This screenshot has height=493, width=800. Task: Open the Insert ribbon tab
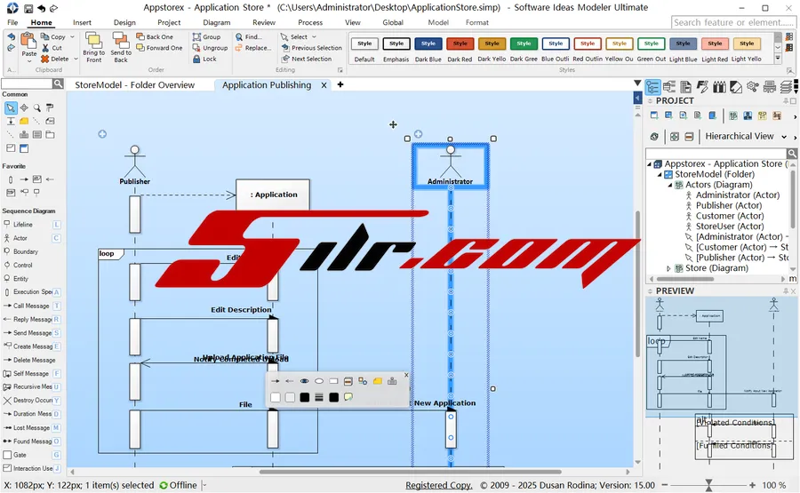click(x=82, y=22)
